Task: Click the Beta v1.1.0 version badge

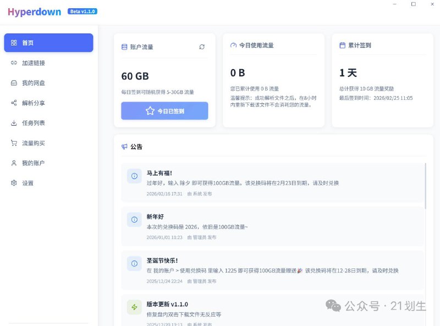Action: click(x=83, y=11)
